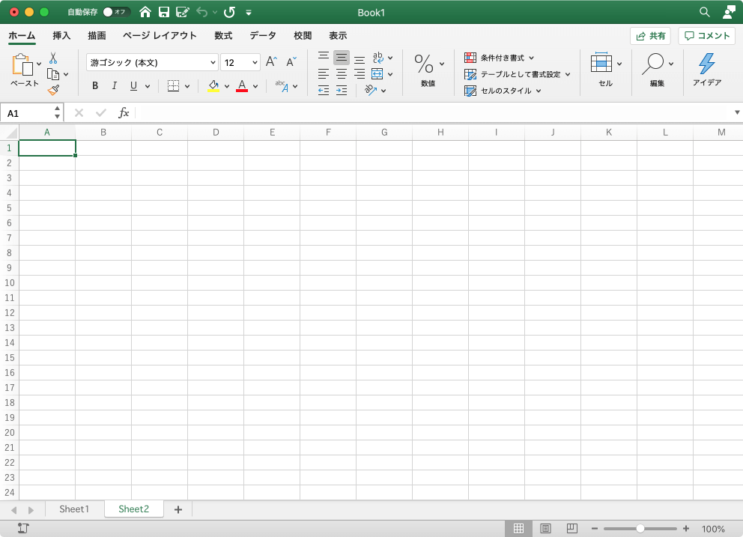Expand the font color palette arrow
This screenshot has width=743, height=537.
255,86
